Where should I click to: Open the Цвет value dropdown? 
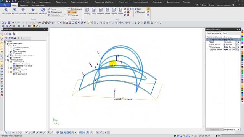236,42
